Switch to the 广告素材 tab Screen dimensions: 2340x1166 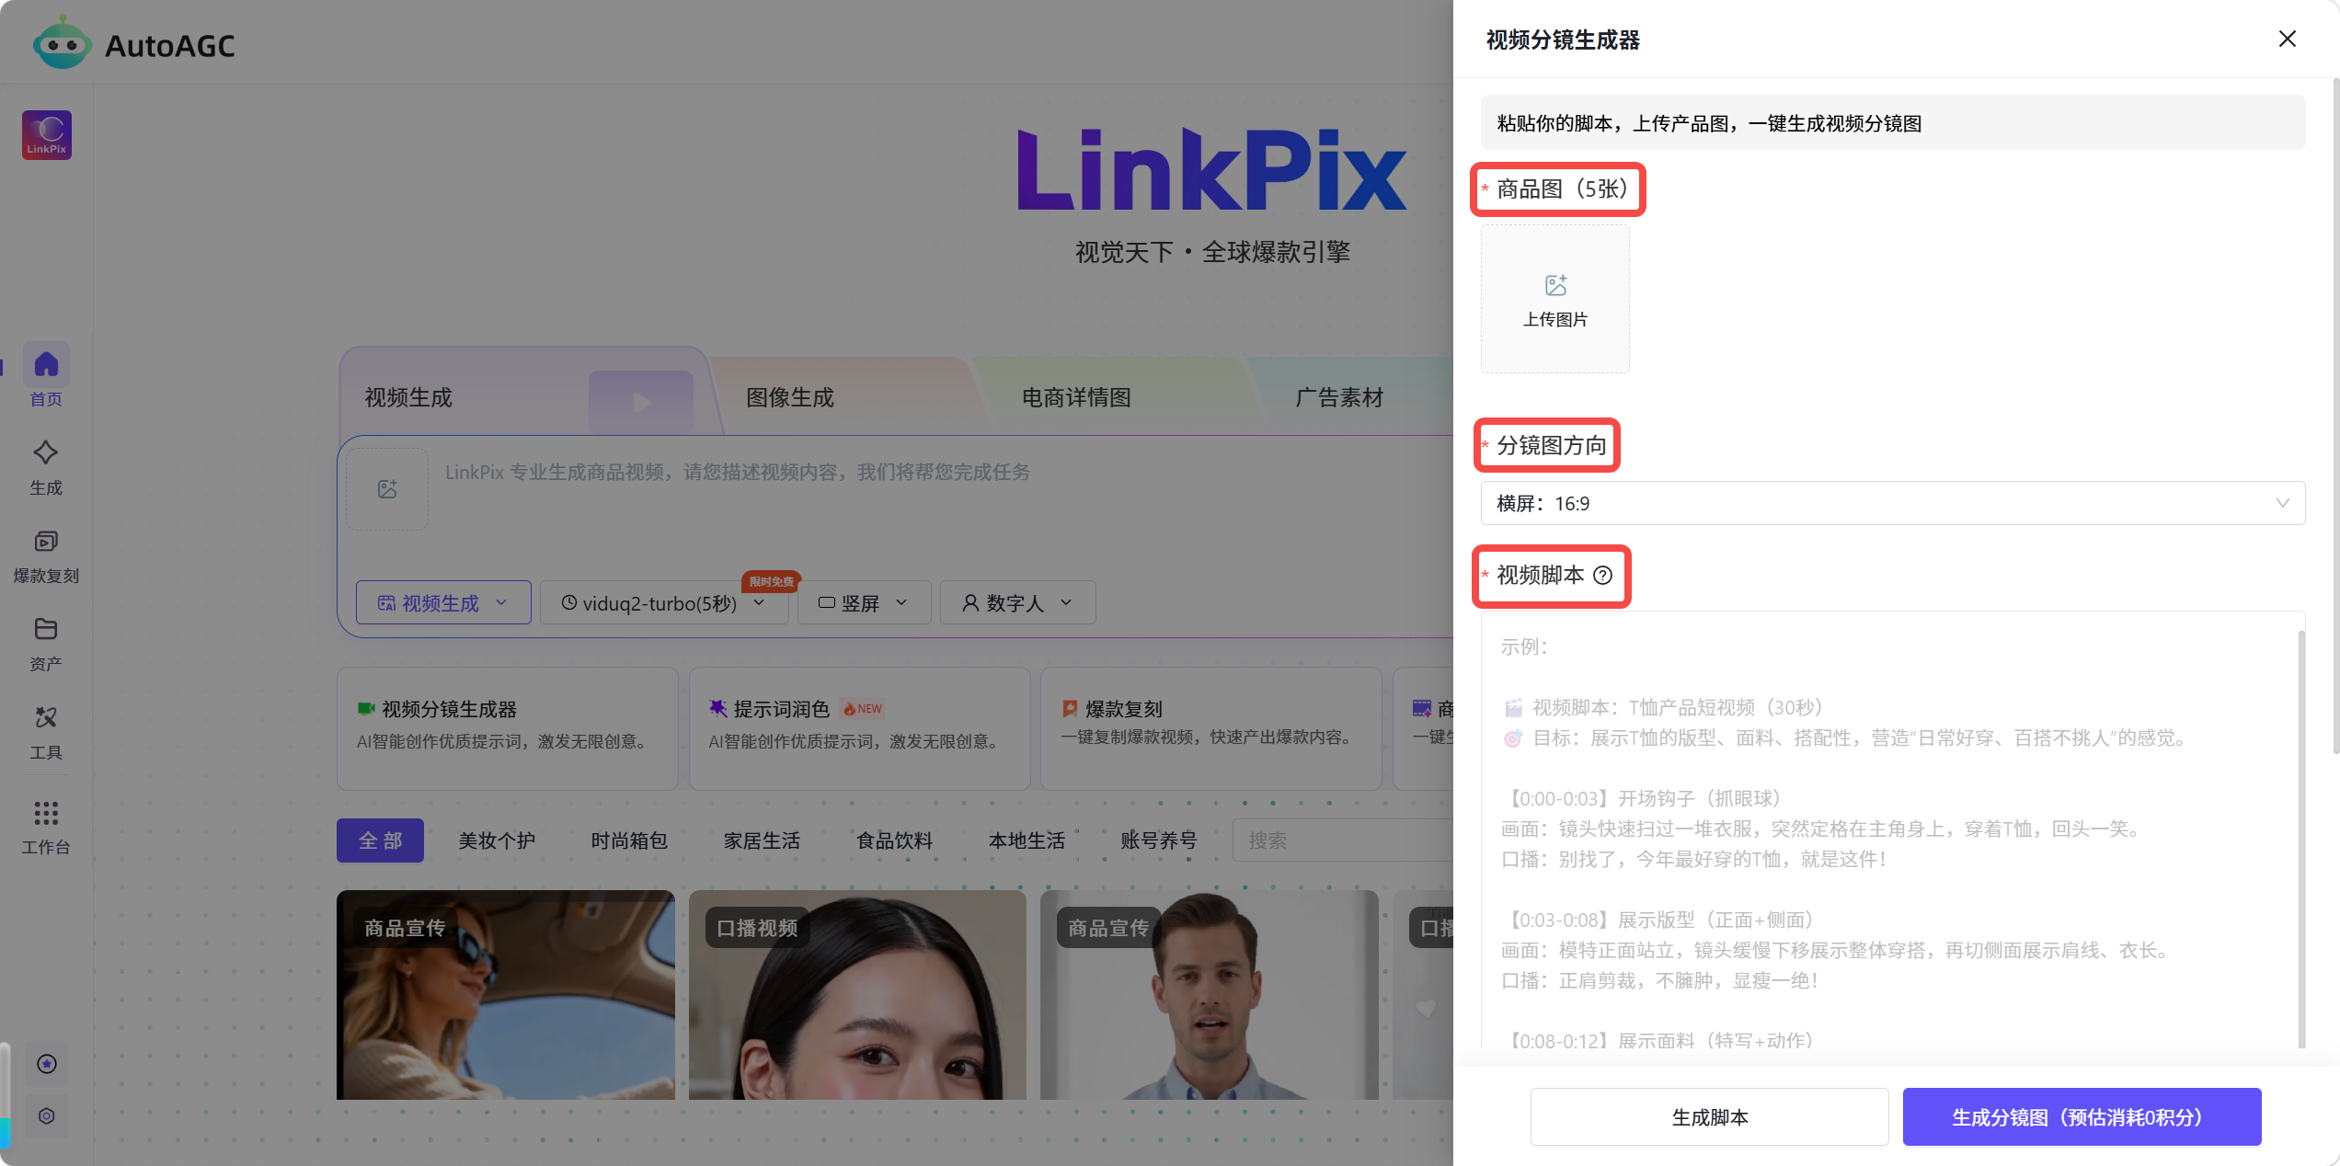(1339, 398)
